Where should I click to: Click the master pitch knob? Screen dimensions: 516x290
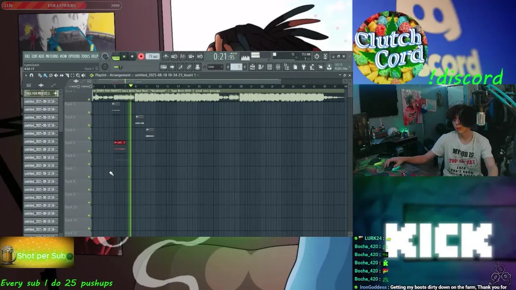click(105, 66)
